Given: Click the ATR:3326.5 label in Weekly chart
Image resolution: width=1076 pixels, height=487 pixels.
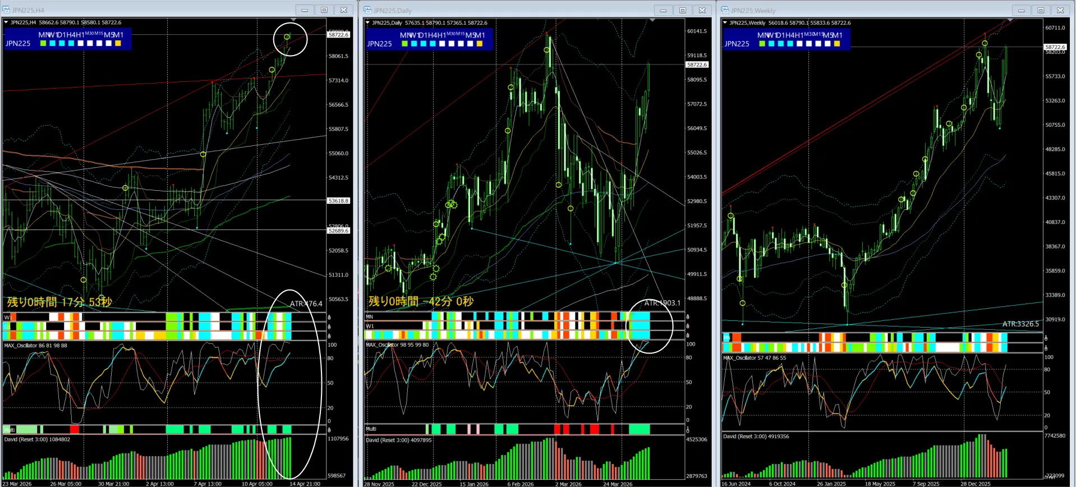Looking at the screenshot, I should (x=1020, y=324).
